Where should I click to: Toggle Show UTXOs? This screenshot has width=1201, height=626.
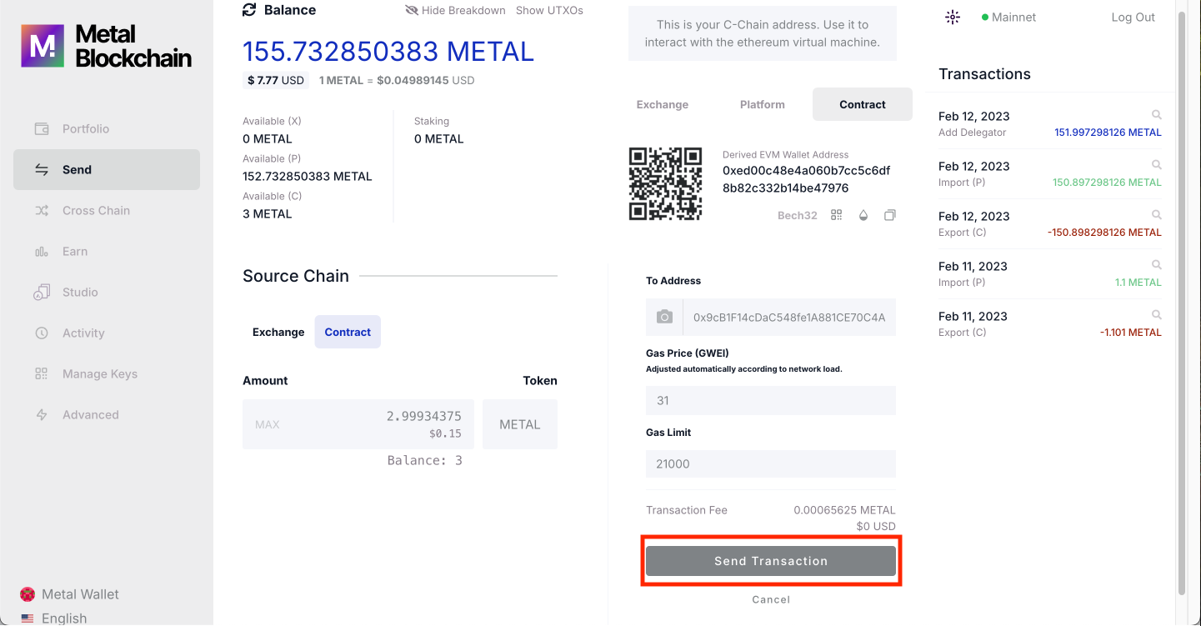pyautogui.click(x=549, y=11)
